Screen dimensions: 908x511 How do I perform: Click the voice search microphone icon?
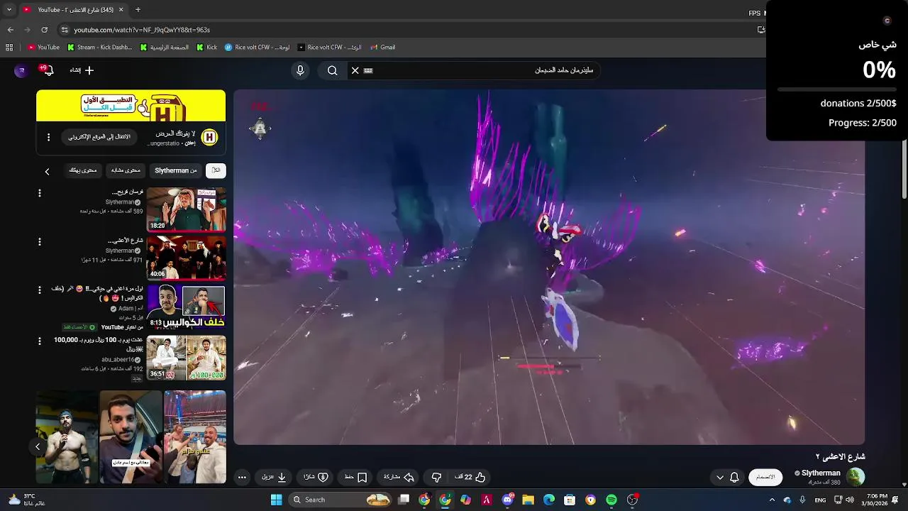click(x=300, y=70)
